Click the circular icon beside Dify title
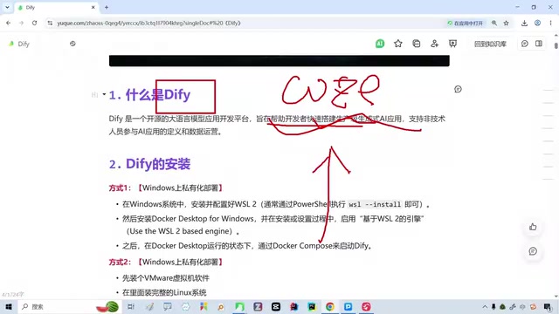559x314 pixels. pos(72,44)
